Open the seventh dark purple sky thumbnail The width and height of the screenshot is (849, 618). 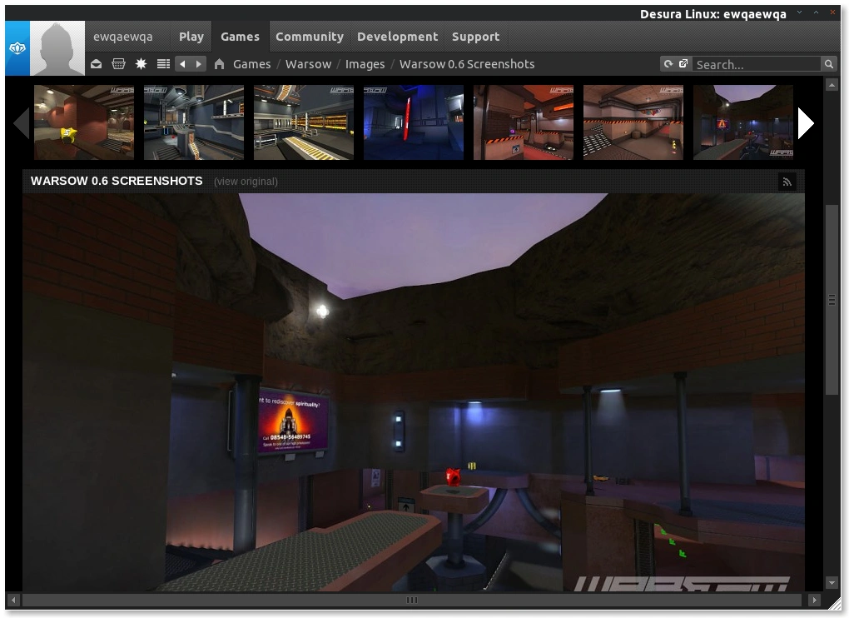[x=743, y=122]
